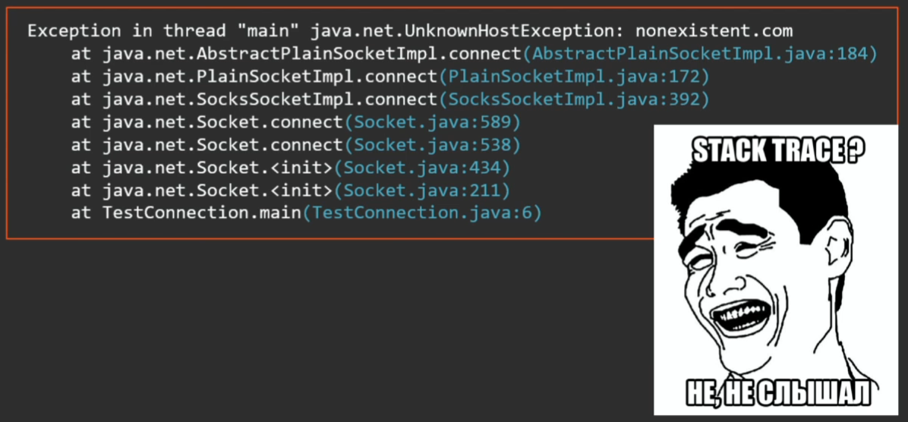Image resolution: width=908 pixels, height=422 pixels.
Task: Select the java.net.AbstractPlainSocketImpl.connect method text
Action: point(312,54)
